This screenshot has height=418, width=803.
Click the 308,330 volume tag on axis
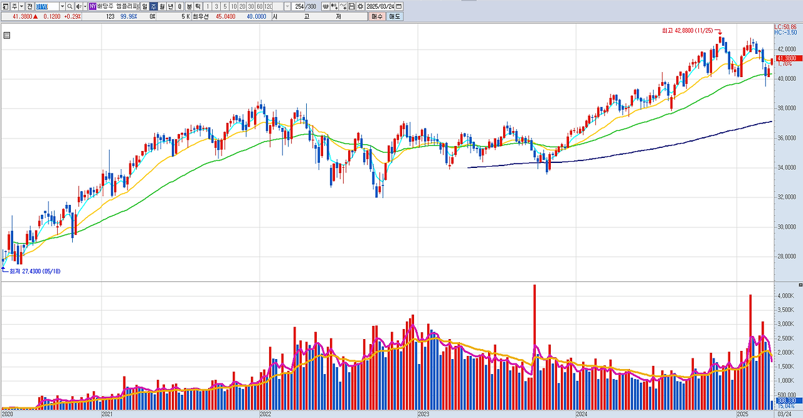pyautogui.click(x=788, y=400)
